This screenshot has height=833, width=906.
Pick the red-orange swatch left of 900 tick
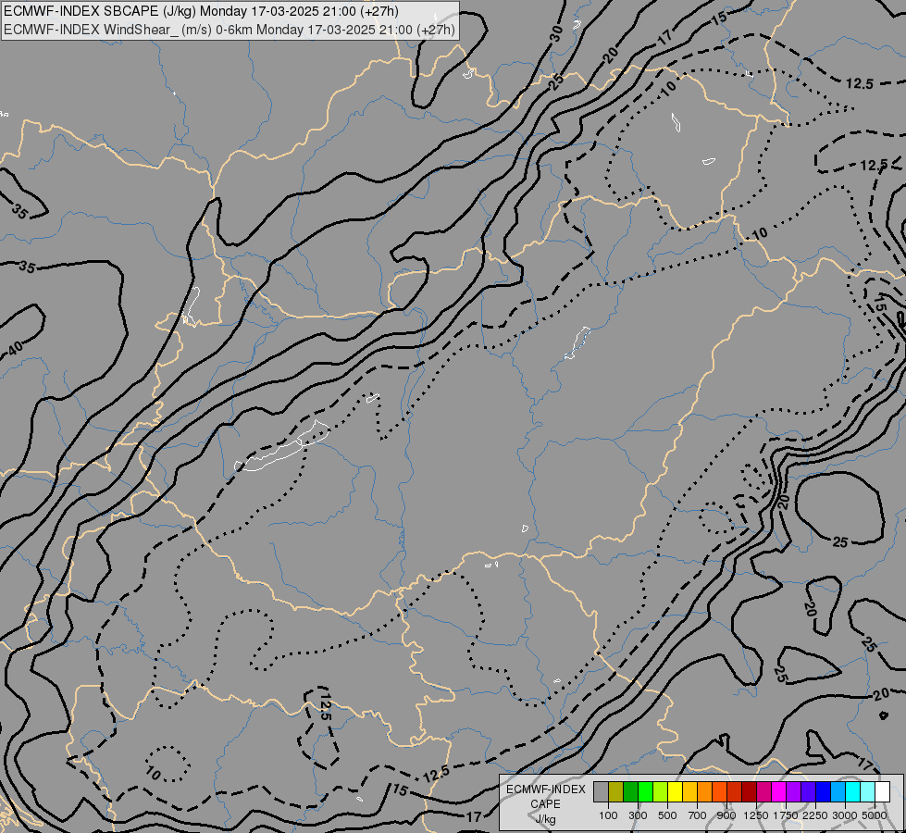pos(719,791)
